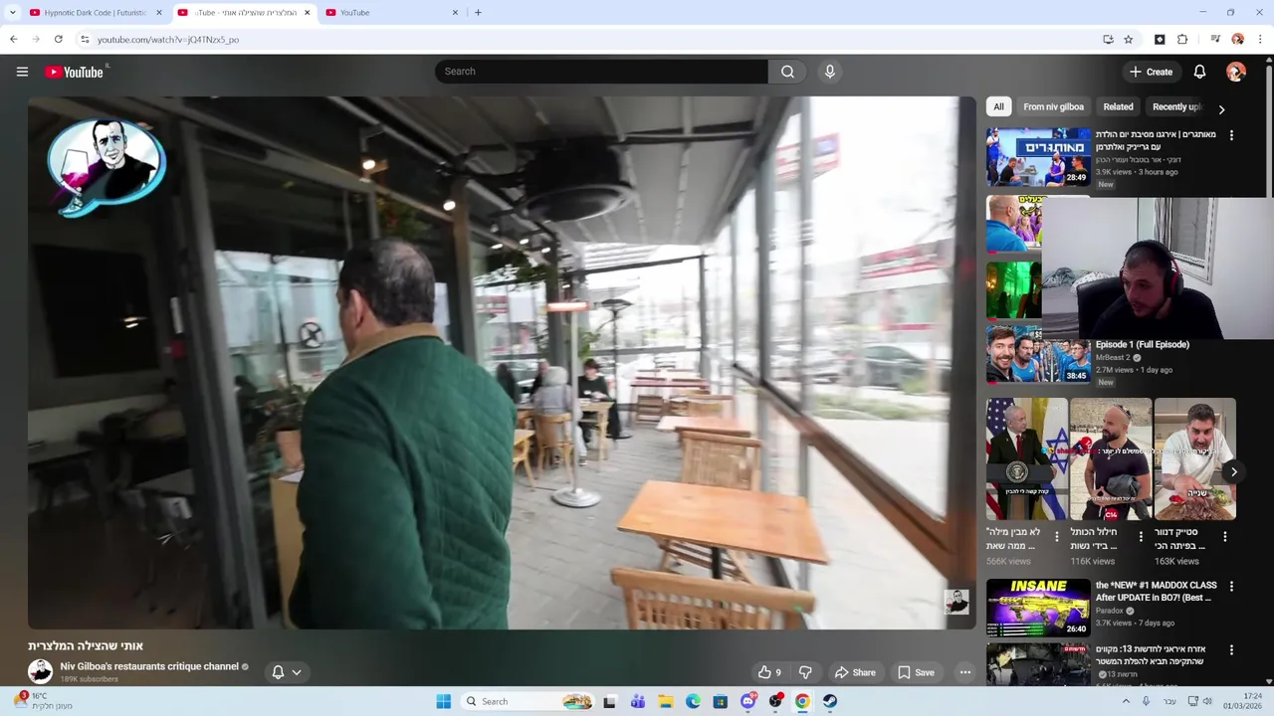Open Niv Gilboa's restaurants critique channel link
Viewport: 1274px width, 716px height.
point(149,666)
